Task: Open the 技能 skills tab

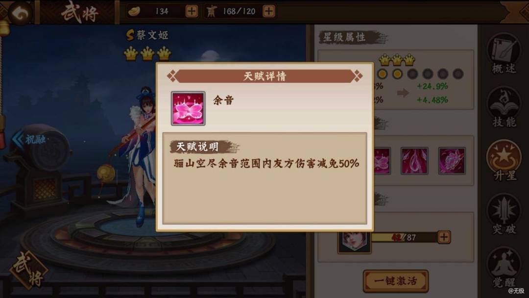Action: [504, 107]
